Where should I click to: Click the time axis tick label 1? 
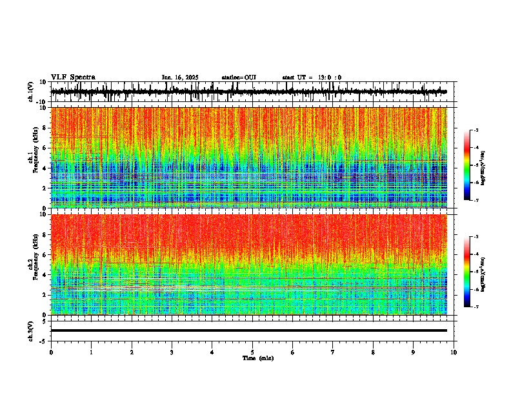(x=91, y=352)
